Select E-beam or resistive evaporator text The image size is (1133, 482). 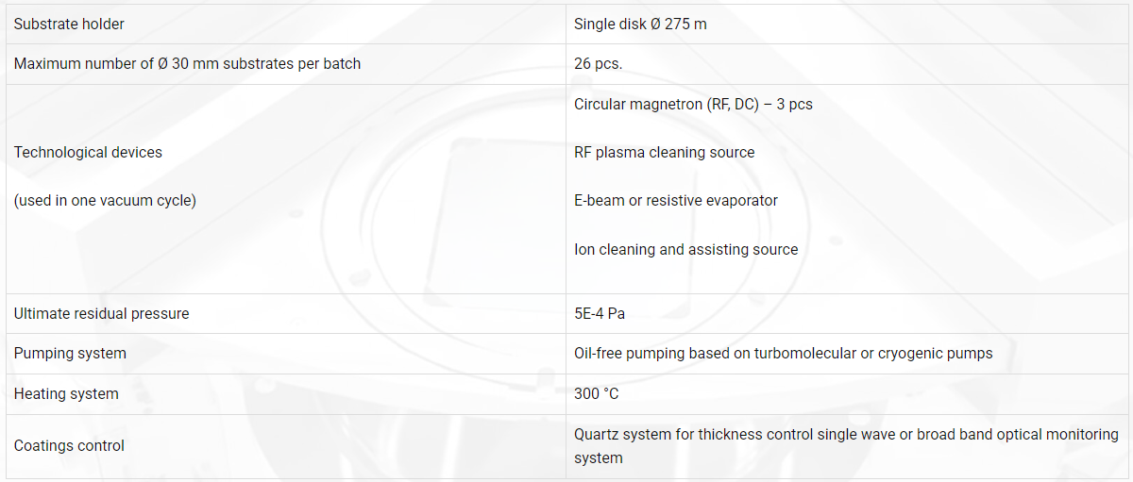[x=676, y=201]
